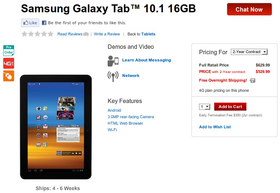Select the Android key feature link
This screenshot has width=280, height=193.
(x=114, y=110)
